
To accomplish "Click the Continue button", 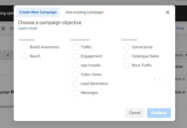I will click(x=159, y=113).
